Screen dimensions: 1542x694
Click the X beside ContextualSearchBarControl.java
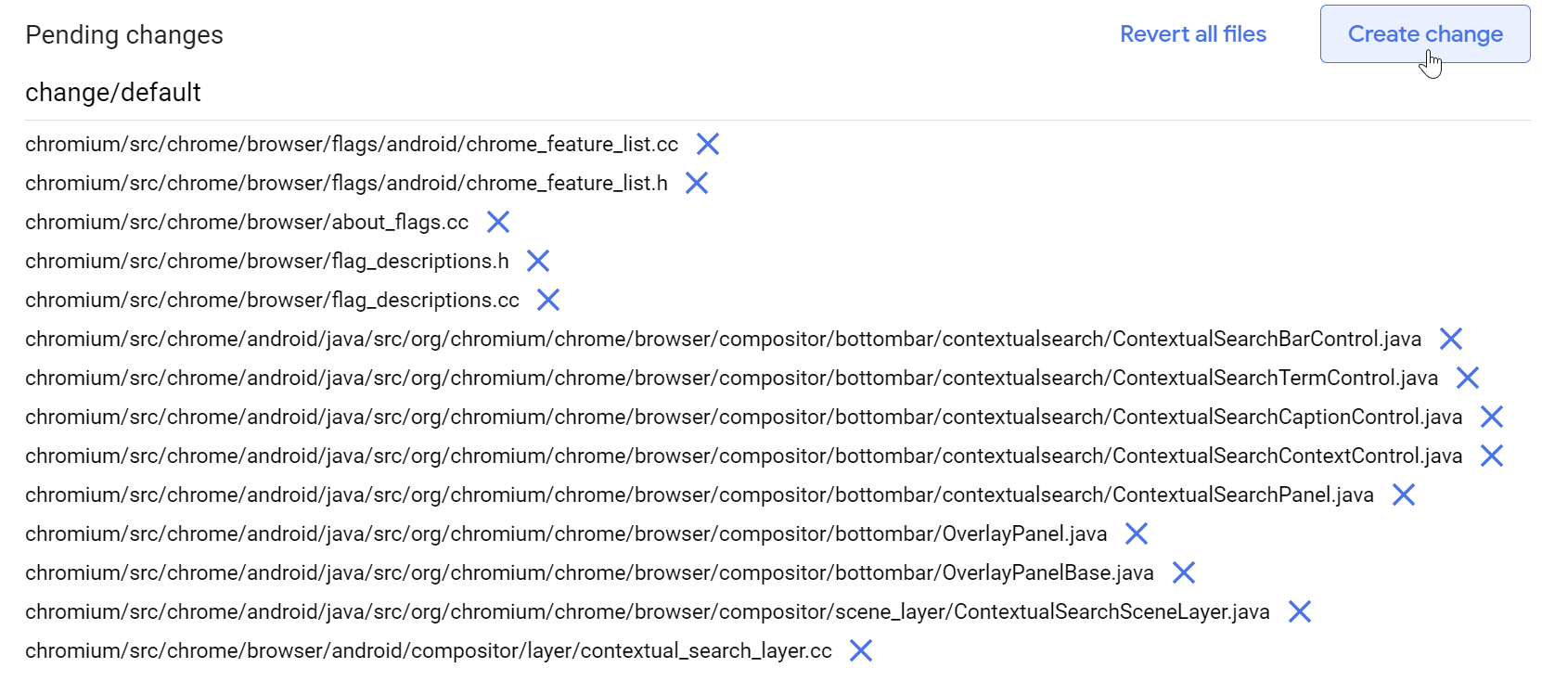[x=1451, y=339]
